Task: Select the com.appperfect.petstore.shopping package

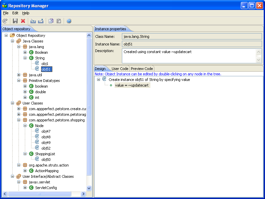Action: click(x=57, y=120)
